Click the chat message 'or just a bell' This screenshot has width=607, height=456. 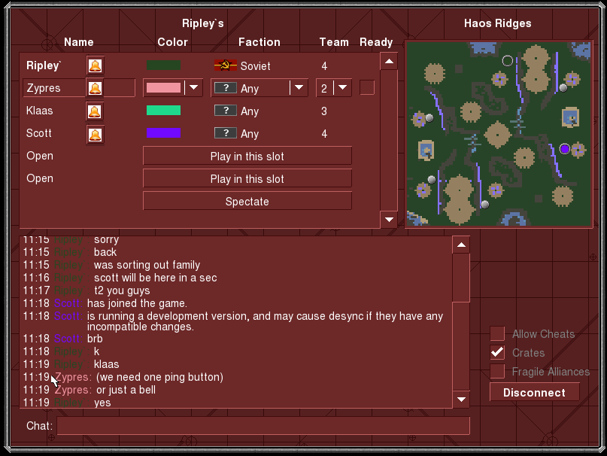click(126, 390)
